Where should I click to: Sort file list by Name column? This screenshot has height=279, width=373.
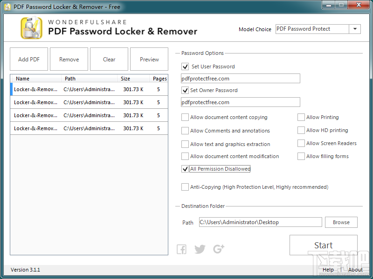[x=36, y=79]
